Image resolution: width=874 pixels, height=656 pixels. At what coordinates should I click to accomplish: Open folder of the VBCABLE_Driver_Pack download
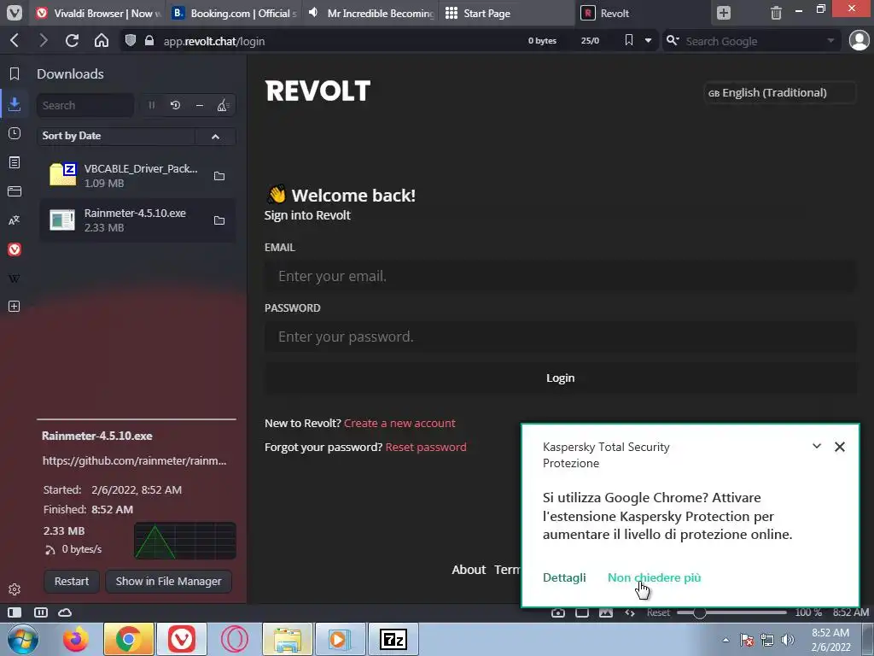(x=219, y=176)
